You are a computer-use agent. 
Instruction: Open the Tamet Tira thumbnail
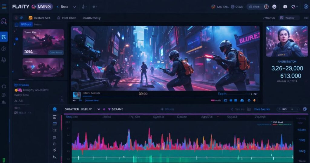(x=43, y=42)
